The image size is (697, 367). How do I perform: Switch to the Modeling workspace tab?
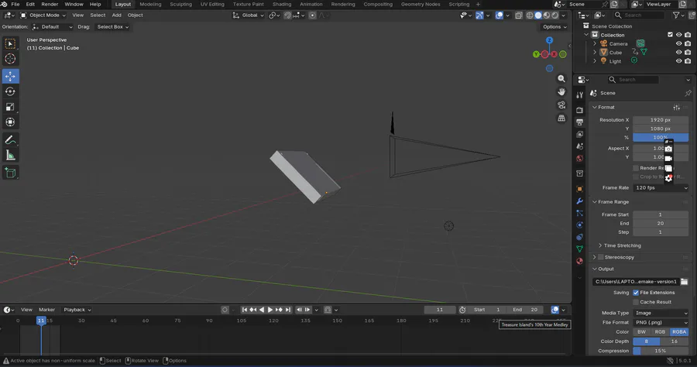coord(150,4)
